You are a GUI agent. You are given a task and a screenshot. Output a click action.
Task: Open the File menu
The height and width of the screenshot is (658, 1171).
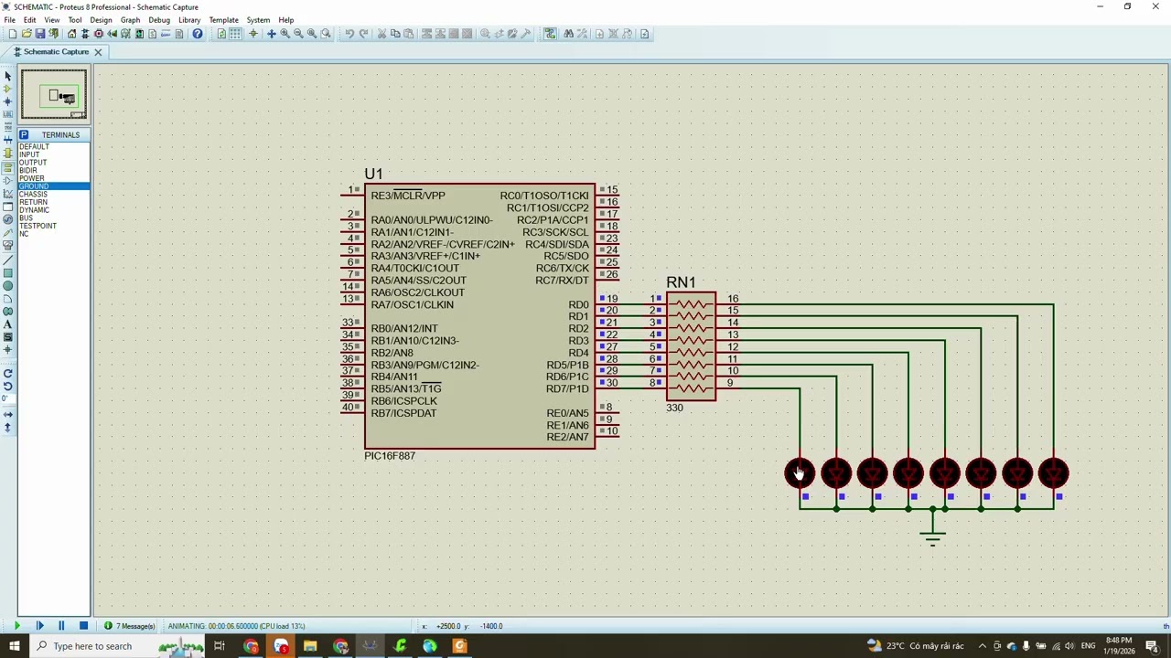point(9,20)
